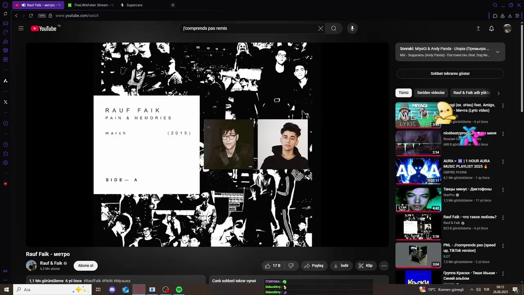Open the Opera extensions cube icon

point(495,16)
